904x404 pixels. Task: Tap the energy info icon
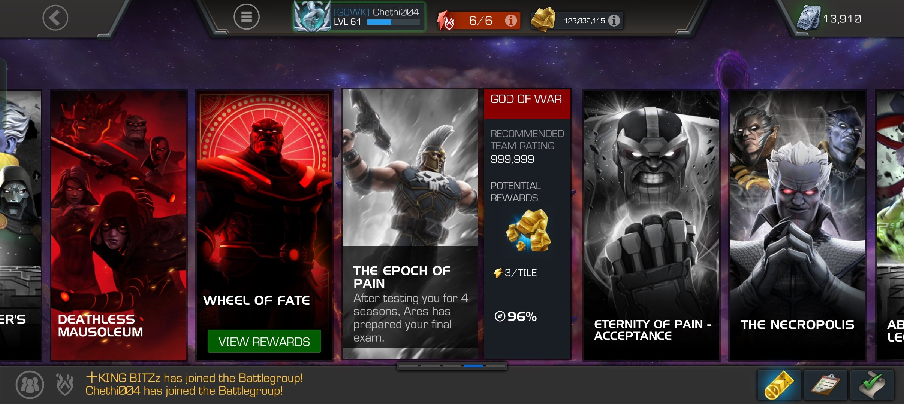click(510, 20)
